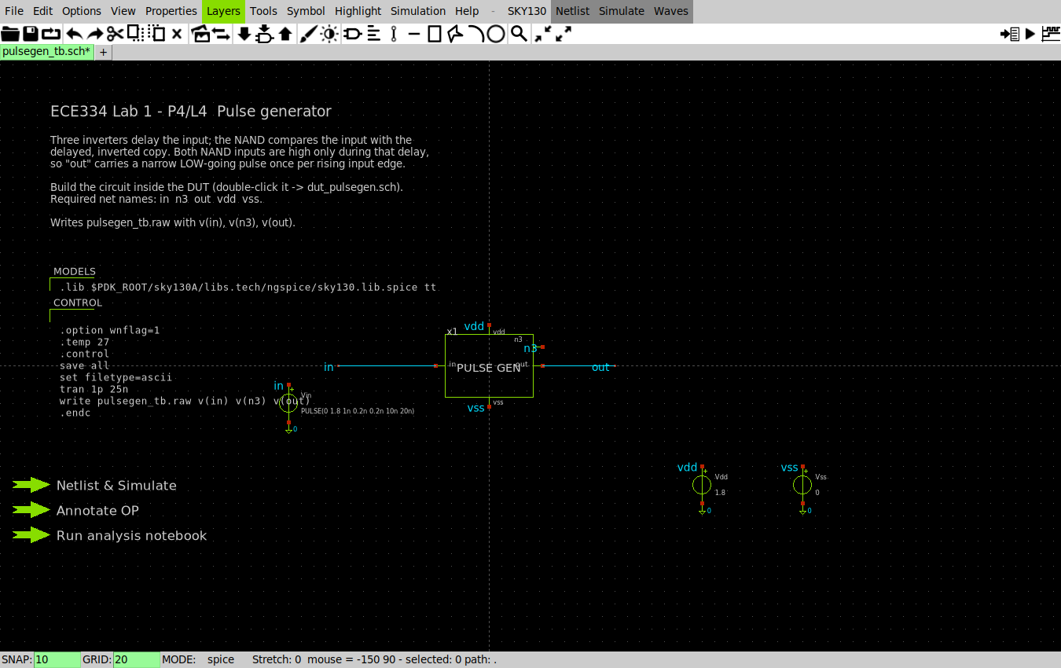Open the highlighted Layers menu
Screen dimensions: 1061x668
pyautogui.click(x=224, y=11)
